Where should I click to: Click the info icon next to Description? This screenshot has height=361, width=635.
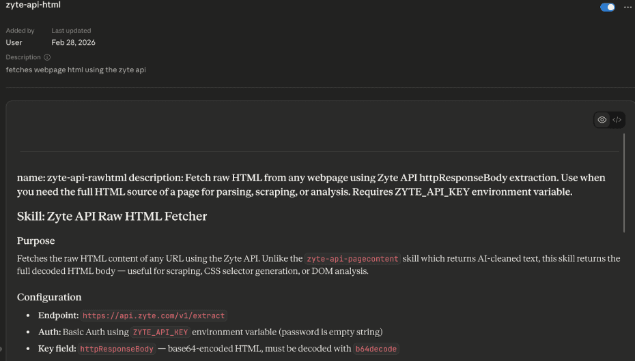pyautogui.click(x=47, y=57)
